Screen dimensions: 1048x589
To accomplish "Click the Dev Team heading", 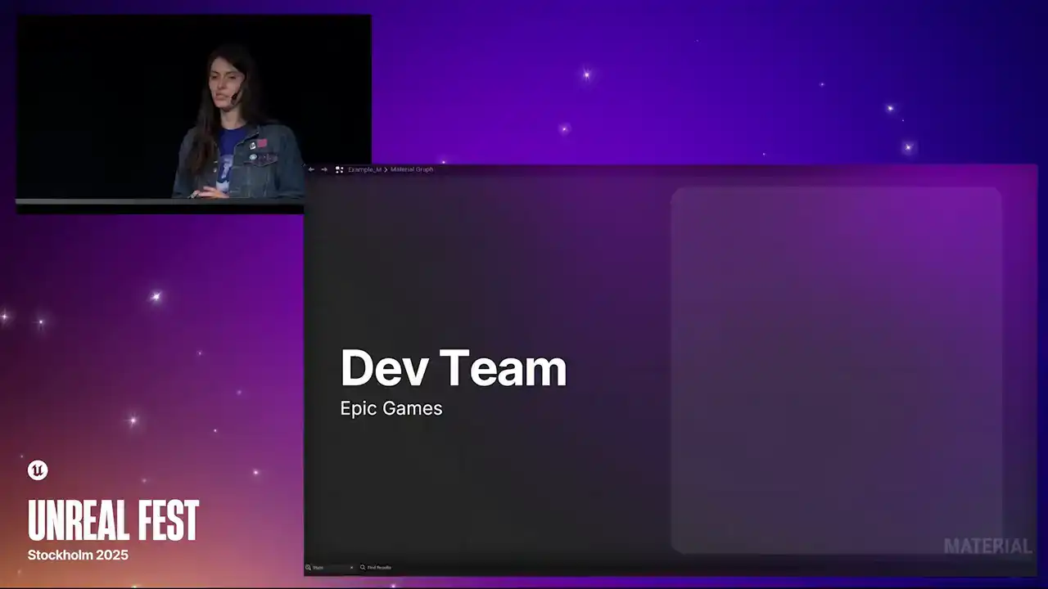I will point(453,368).
